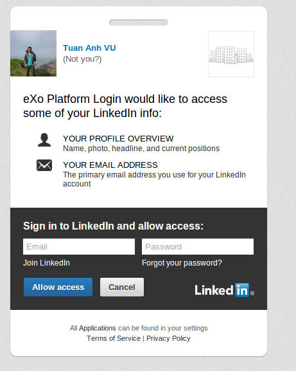Screen dimensions: 296x371
Task: Open the Tuan Anh VU name link
Action: tap(89, 48)
